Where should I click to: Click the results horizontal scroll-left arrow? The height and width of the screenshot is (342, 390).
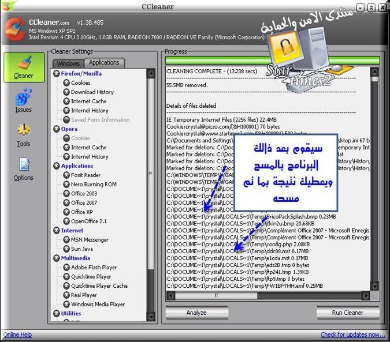(170, 296)
